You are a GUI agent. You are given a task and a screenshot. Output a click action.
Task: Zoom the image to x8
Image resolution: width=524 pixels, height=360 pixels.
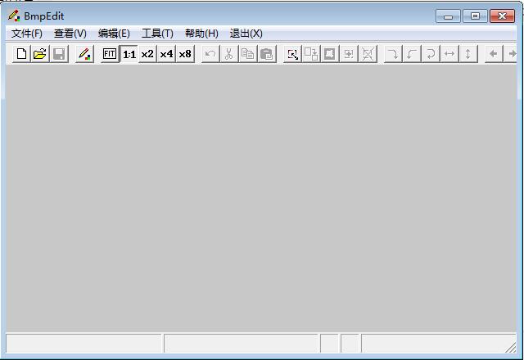(185, 54)
